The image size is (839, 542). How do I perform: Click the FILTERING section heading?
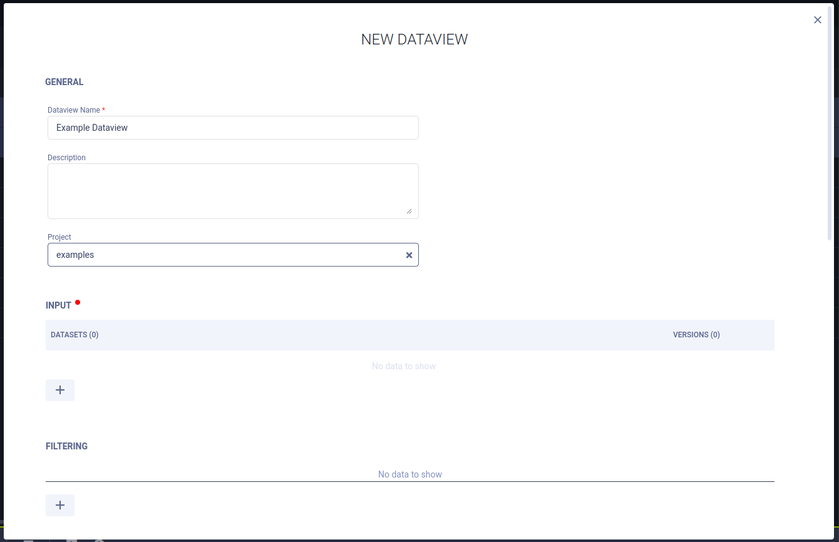[x=66, y=446]
